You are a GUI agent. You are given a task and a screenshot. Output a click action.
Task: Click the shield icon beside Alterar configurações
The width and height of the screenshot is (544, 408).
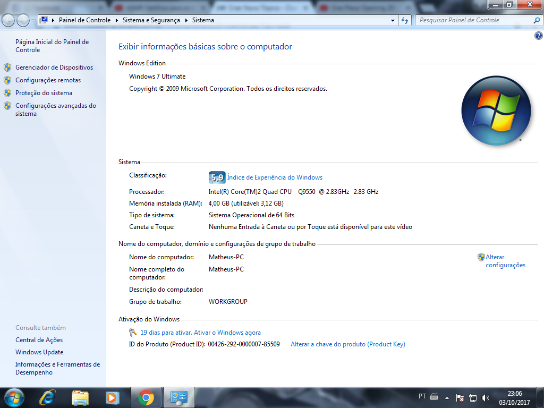481,257
